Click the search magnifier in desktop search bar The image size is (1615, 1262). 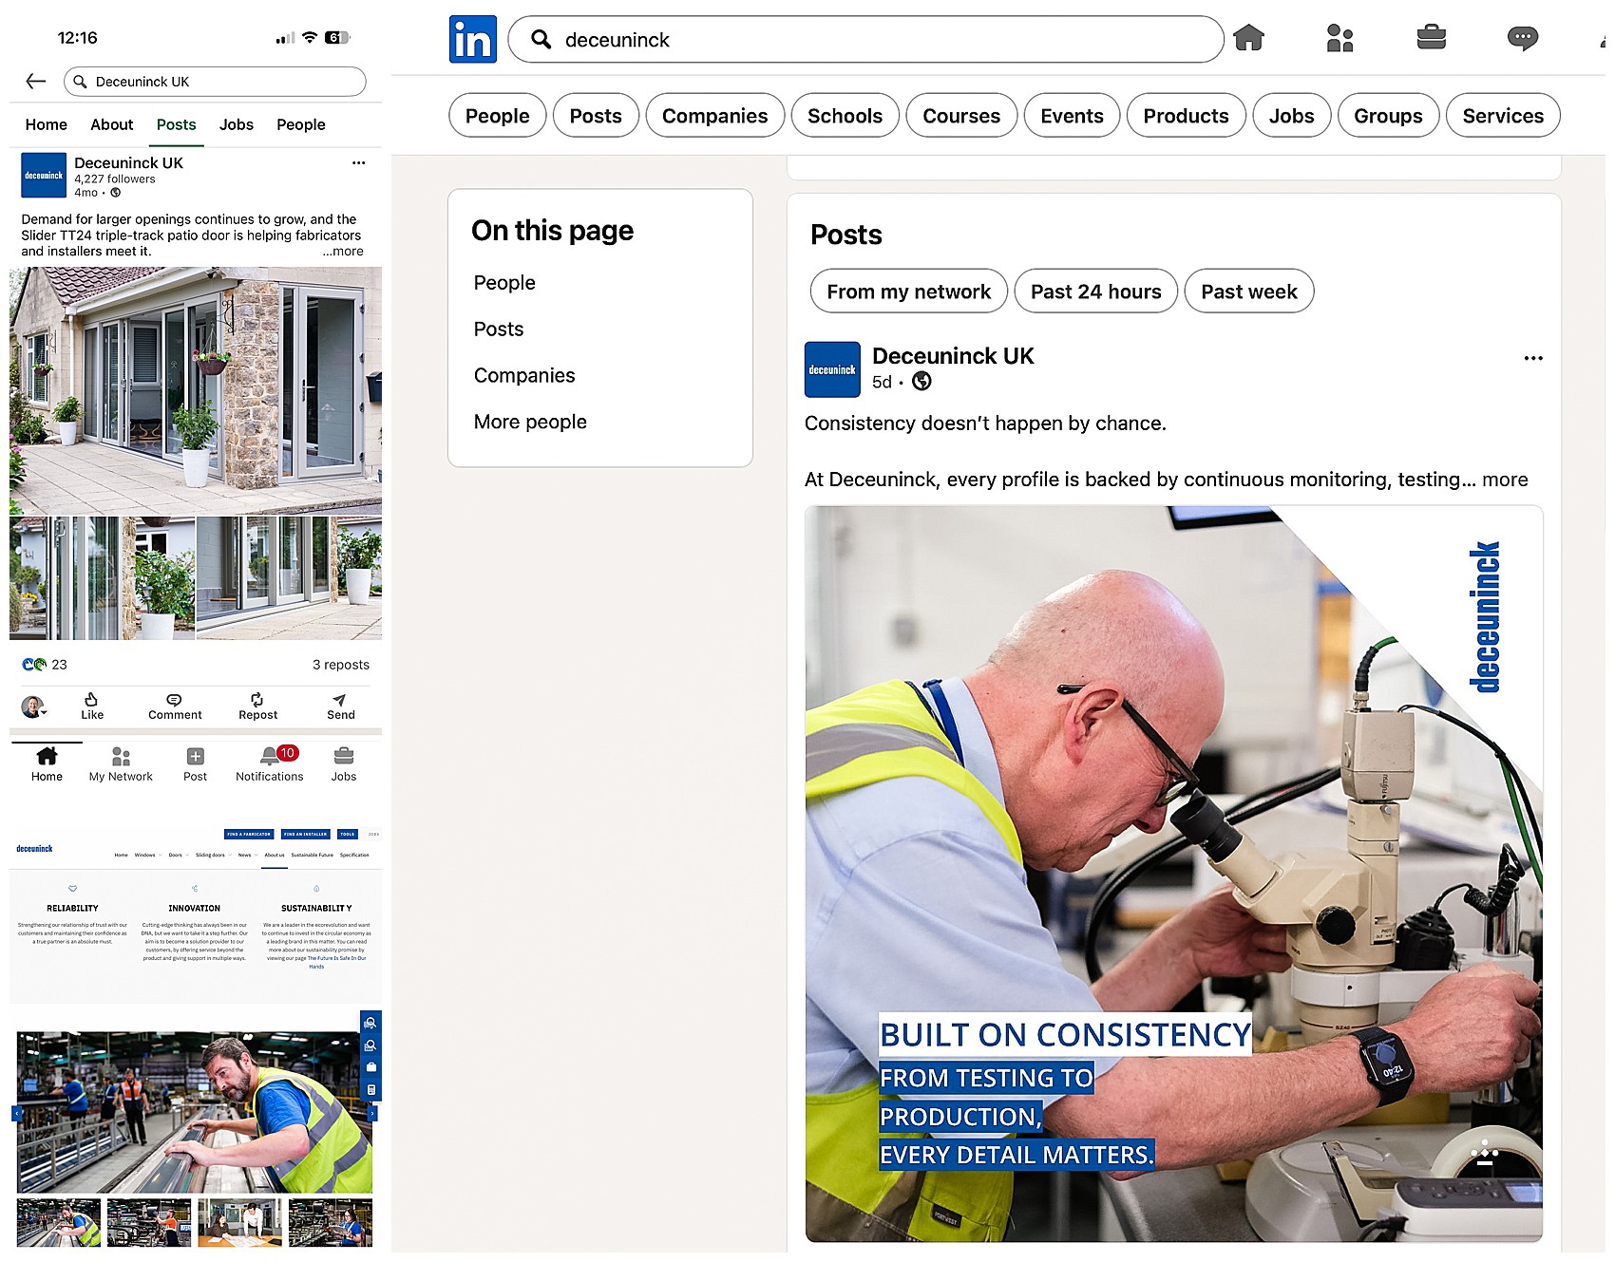pos(541,39)
